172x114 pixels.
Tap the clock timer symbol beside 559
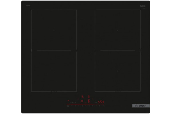pos(96,103)
